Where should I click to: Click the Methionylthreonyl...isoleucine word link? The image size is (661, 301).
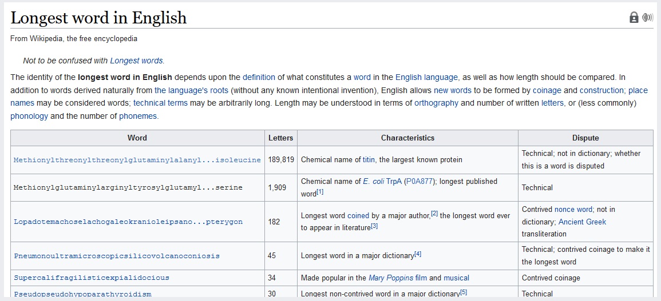[x=137, y=160]
